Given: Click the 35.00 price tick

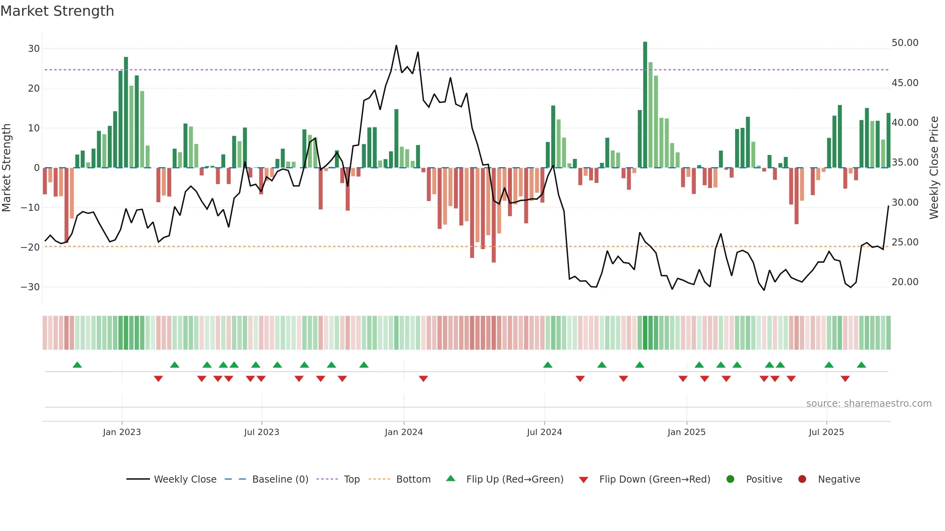Looking at the screenshot, I should pyautogui.click(x=905, y=162).
